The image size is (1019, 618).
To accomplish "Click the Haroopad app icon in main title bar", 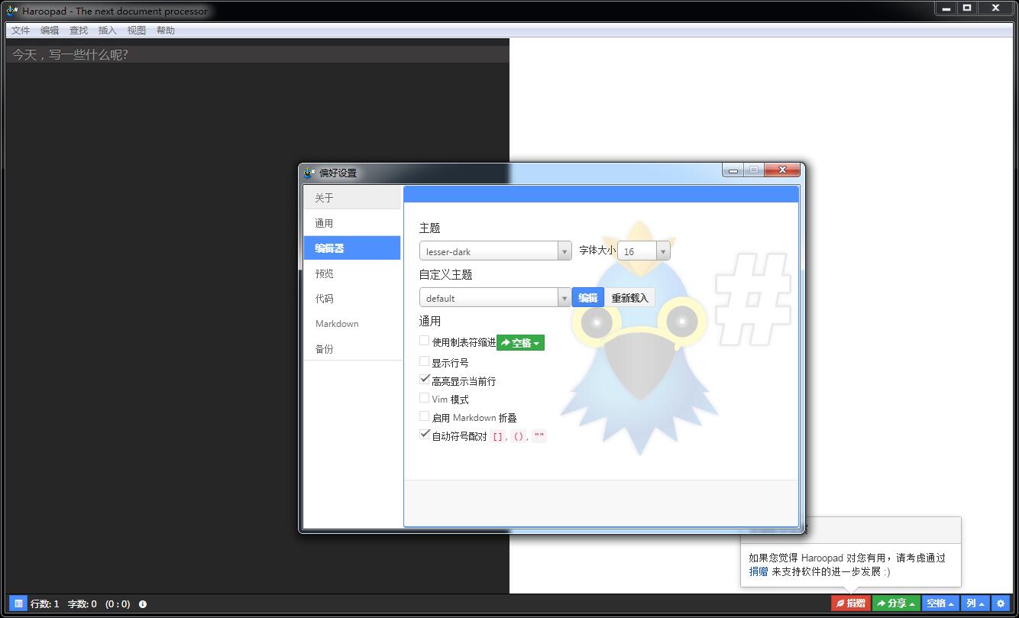I will coord(12,11).
